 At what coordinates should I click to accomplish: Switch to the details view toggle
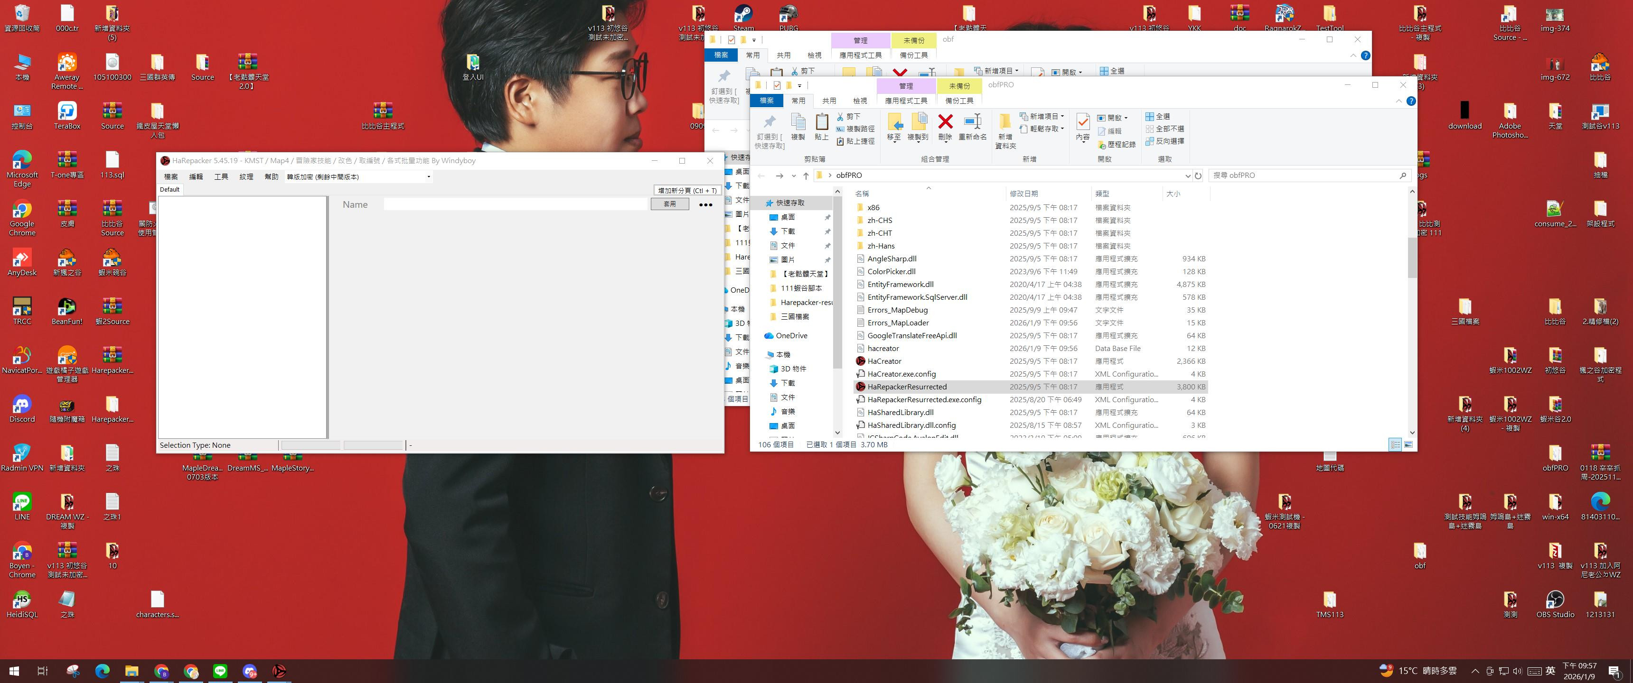pyautogui.click(x=1395, y=445)
